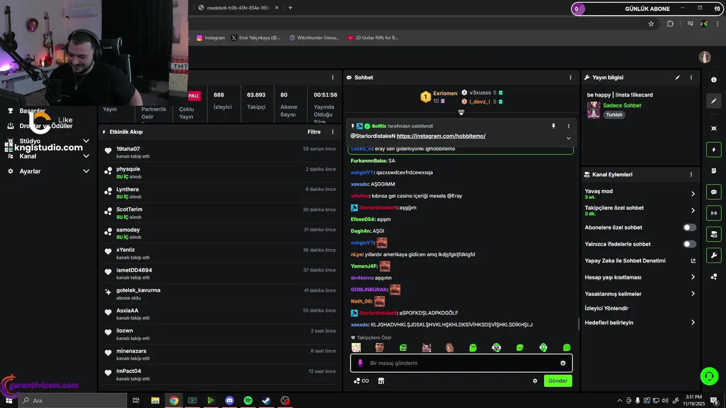The height and width of the screenshot is (408, 726).
Task: Click the profile avatar at top right
Action: click(x=704, y=57)
